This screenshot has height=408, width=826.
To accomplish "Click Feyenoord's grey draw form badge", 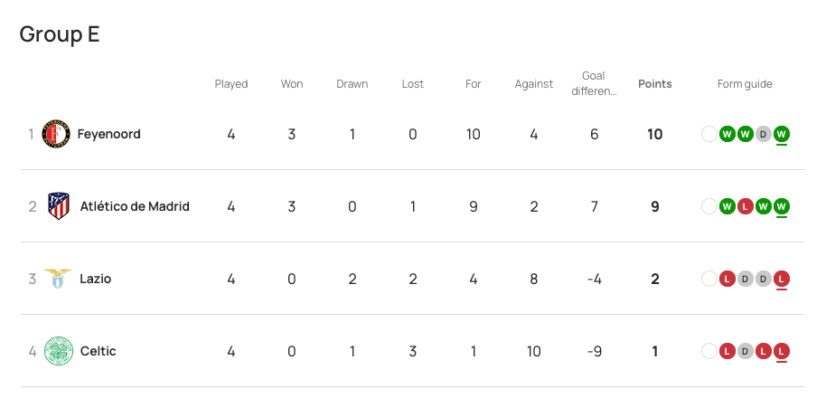I will pyautogui.click(x=764, y=134).
